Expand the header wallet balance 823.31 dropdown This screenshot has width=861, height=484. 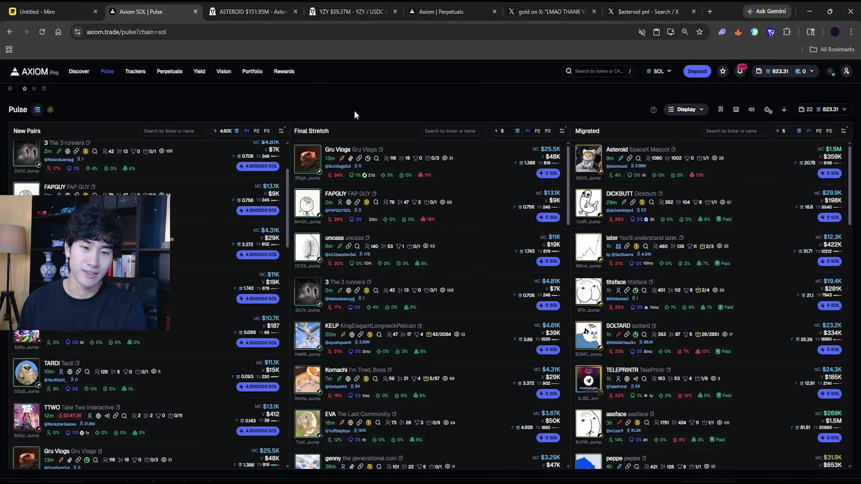pyautogui.click(x=785, y=71)
